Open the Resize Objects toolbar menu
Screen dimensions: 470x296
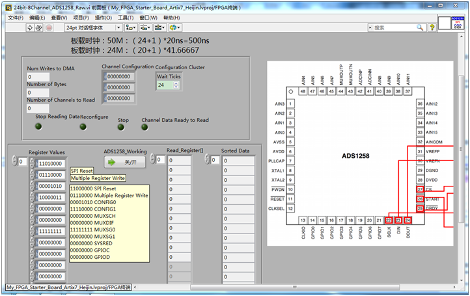tap(159, 27)
